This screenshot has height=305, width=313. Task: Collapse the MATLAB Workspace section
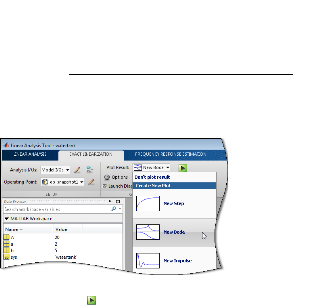[6, 219]
